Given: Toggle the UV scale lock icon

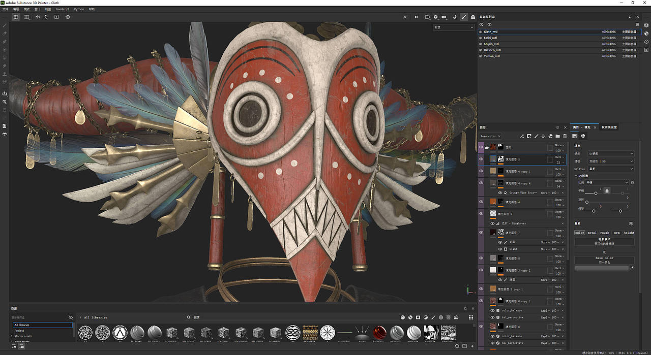Looking at the screenshot, I should click(607, 190).
